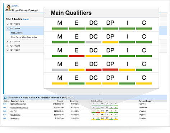This screenshot has width=170, height=133.
Task: Expand the FQ1 FY 2016 quarter
Action: (8, 24)
